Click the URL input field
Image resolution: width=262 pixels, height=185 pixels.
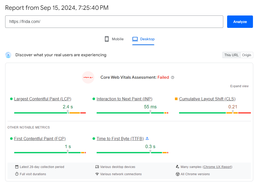coord(114,22)
